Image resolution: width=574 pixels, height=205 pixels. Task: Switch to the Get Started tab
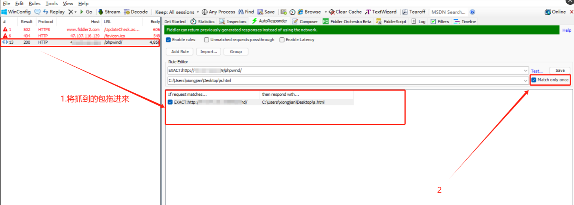click(x=175, y=22)
